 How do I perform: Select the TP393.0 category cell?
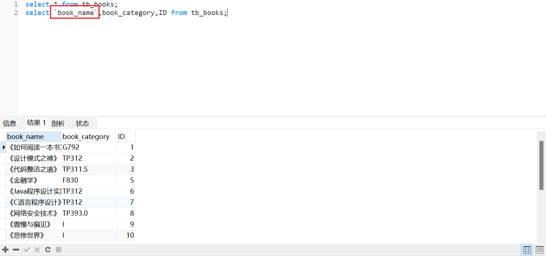[88, 213]
